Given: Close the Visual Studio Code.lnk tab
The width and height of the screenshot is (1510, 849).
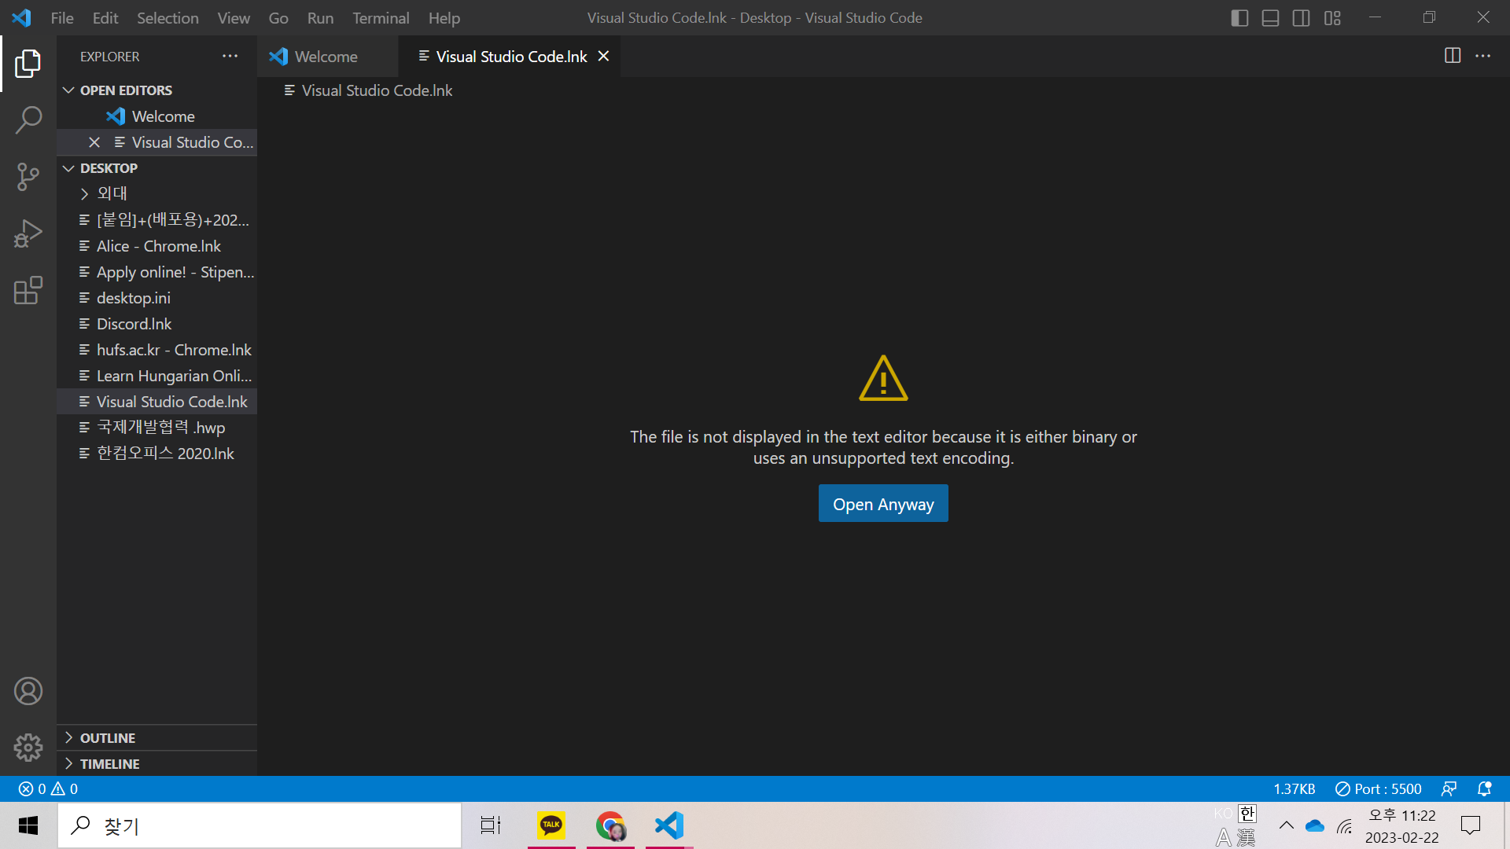Looking at the screenshot, I should (x=603, y=56).
